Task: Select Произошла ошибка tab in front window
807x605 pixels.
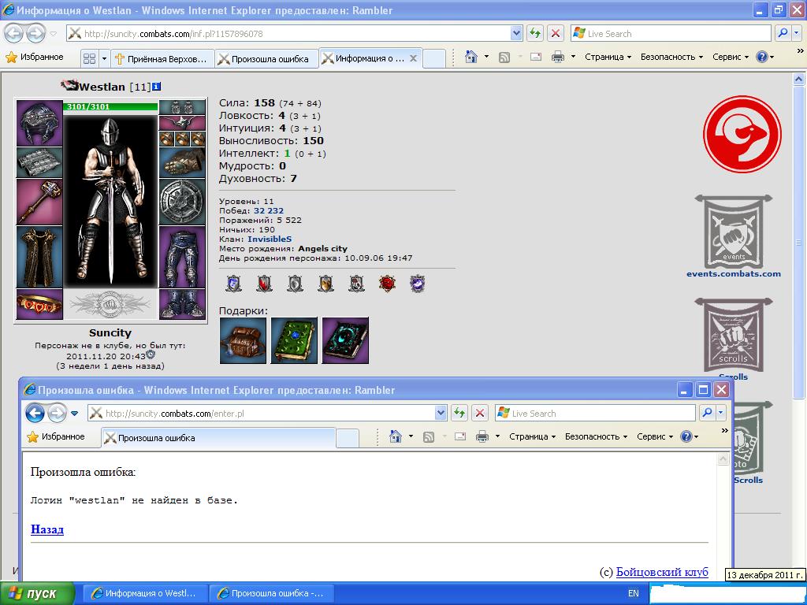Action: tap(218, 438)
